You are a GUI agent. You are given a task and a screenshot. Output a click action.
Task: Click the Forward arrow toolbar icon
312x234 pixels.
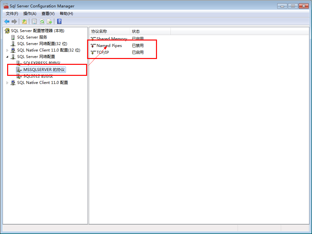click(14, 21)
